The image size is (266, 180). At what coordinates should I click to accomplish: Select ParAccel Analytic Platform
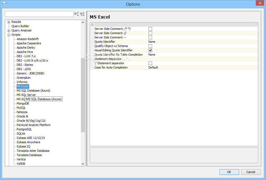[34, 125]
